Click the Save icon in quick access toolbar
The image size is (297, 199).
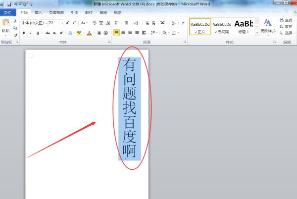[9, 4]
